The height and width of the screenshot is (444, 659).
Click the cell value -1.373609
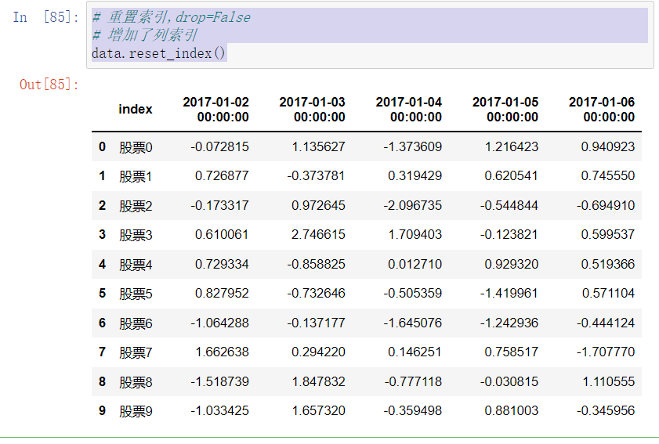413,146
